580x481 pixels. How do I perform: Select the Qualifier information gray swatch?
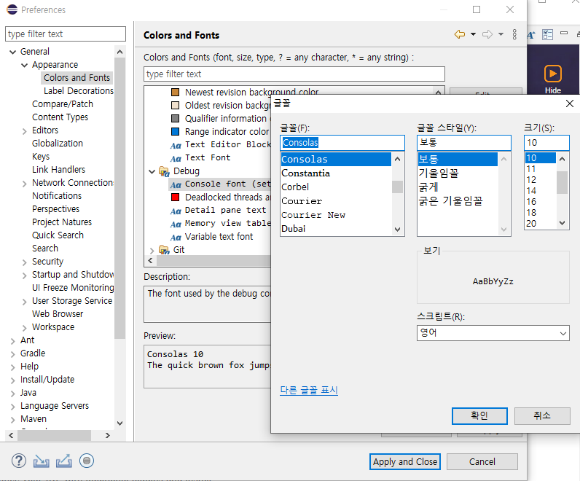176,118
